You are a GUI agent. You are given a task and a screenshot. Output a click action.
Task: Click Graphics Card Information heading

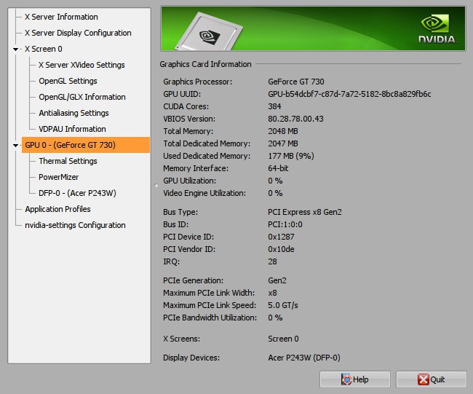(205, 64)
